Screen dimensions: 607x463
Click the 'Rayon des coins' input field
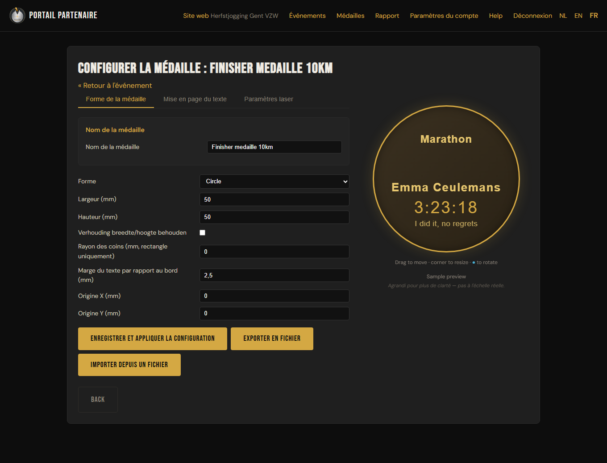pos(274,252)
